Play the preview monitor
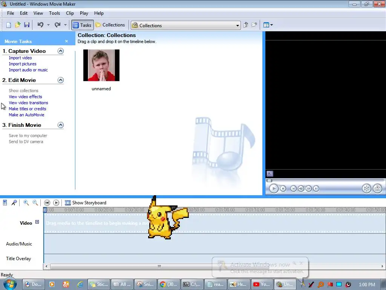 pos(274,189)
